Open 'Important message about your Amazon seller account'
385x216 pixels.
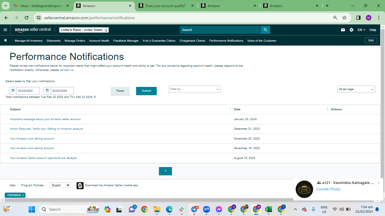45,119
